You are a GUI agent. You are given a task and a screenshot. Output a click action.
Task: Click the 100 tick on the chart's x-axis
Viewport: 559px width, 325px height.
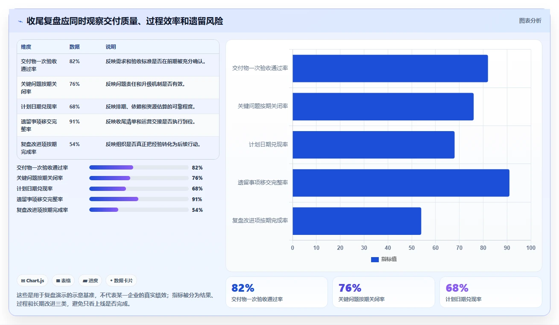point(530,248)
